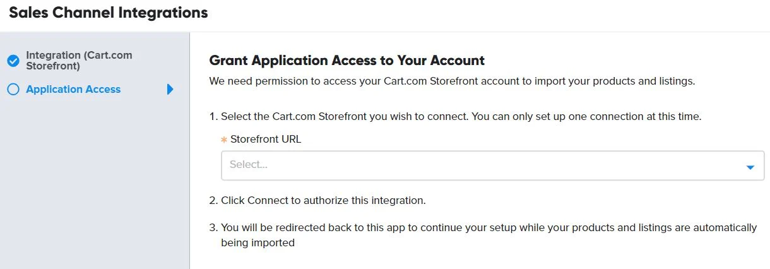The image size is (770, 269).
Task: Click the "Select..." placeholder in the Storefront field
Action: pos(249,164)
